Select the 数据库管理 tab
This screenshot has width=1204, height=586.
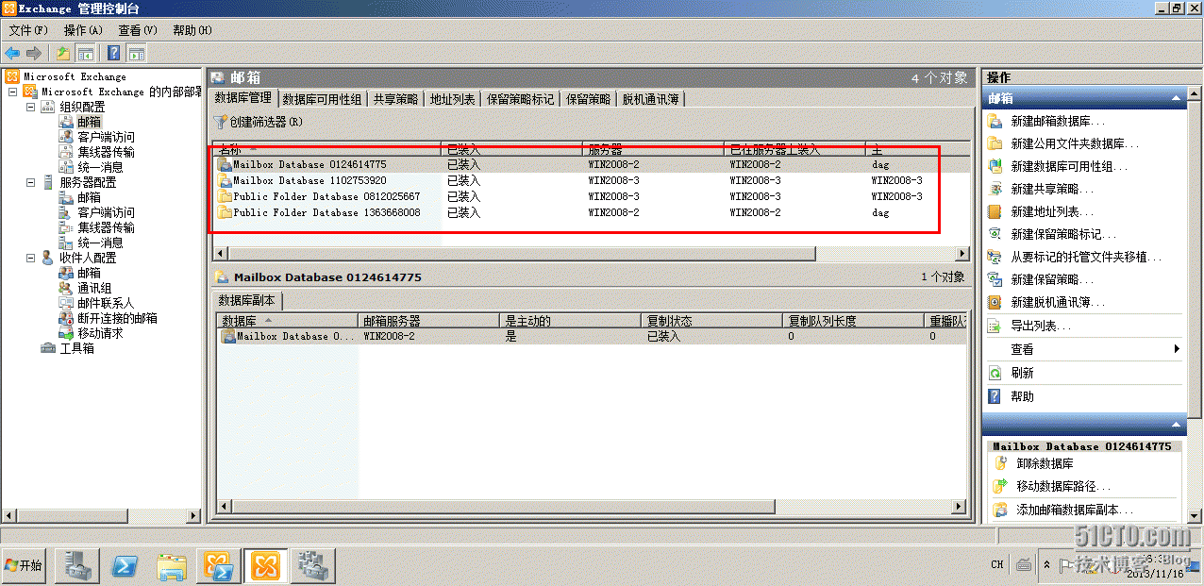coord(242,98)
